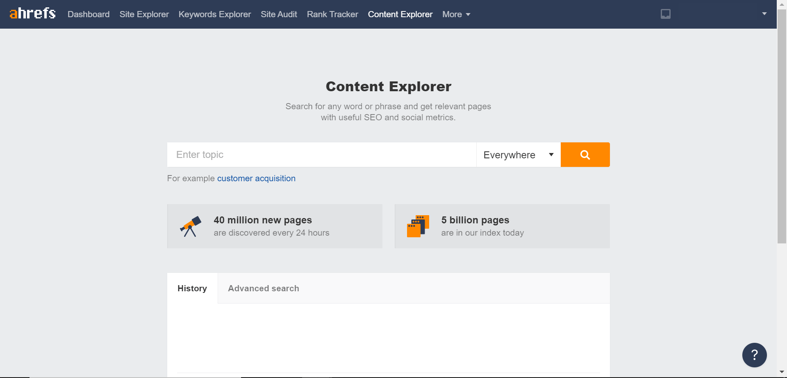The width and height of the screenshot is (787, 378).
Task: Open the notifications inbox icon in navbar
Action: coord(665,14)
